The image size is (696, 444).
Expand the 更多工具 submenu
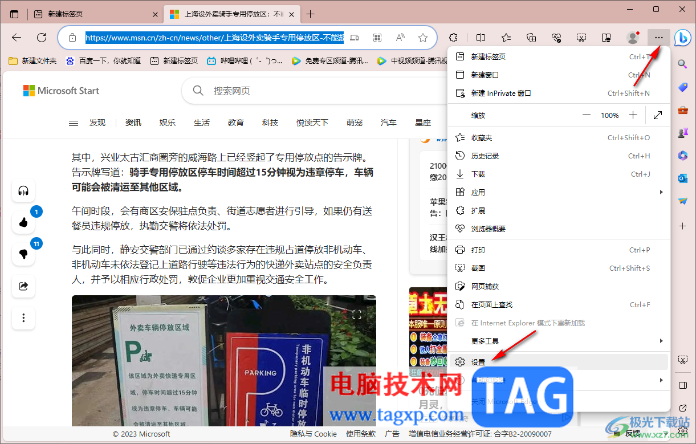[x=559, y=341]
